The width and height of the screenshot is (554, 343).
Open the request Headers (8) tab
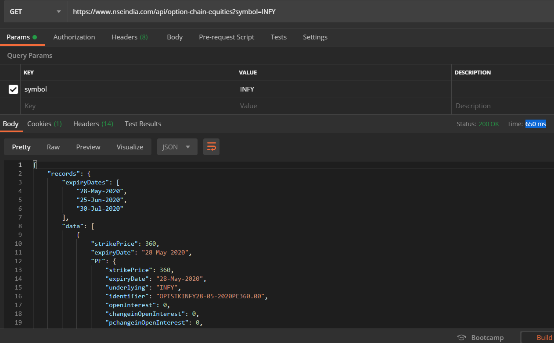click(130, 37)
